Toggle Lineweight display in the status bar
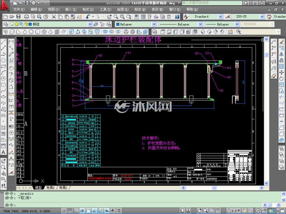 click(113, 211)
